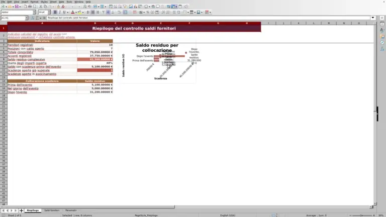Open the sidebar Functions fx icon
The image size is (386, 217).
(382, 49)
